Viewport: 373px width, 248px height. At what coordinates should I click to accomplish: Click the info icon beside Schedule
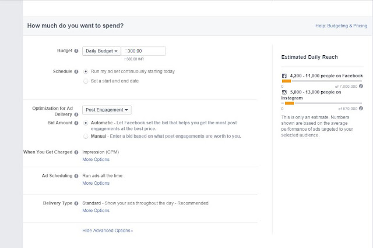click(x=76, y=71)
